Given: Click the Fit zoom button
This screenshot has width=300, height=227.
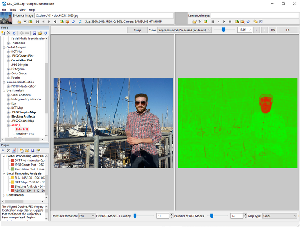Looking at the screenshot, I should 288,30.
